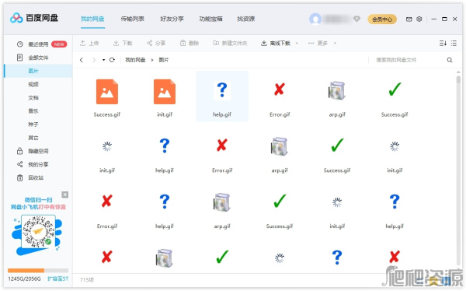Select the 图片 category in sidebar
This screenshot has height=291, width=466.
(x=38, y=71)
